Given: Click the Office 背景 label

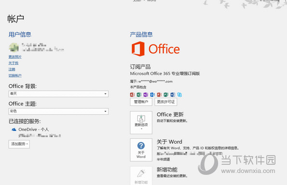Looking at the screenshot, I should (23, 86).
